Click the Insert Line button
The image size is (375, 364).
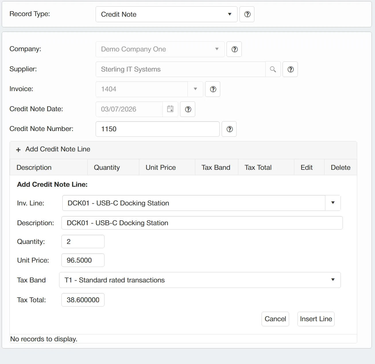[316, 319]
